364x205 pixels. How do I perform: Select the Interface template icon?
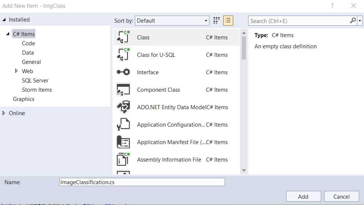[123, 72]
